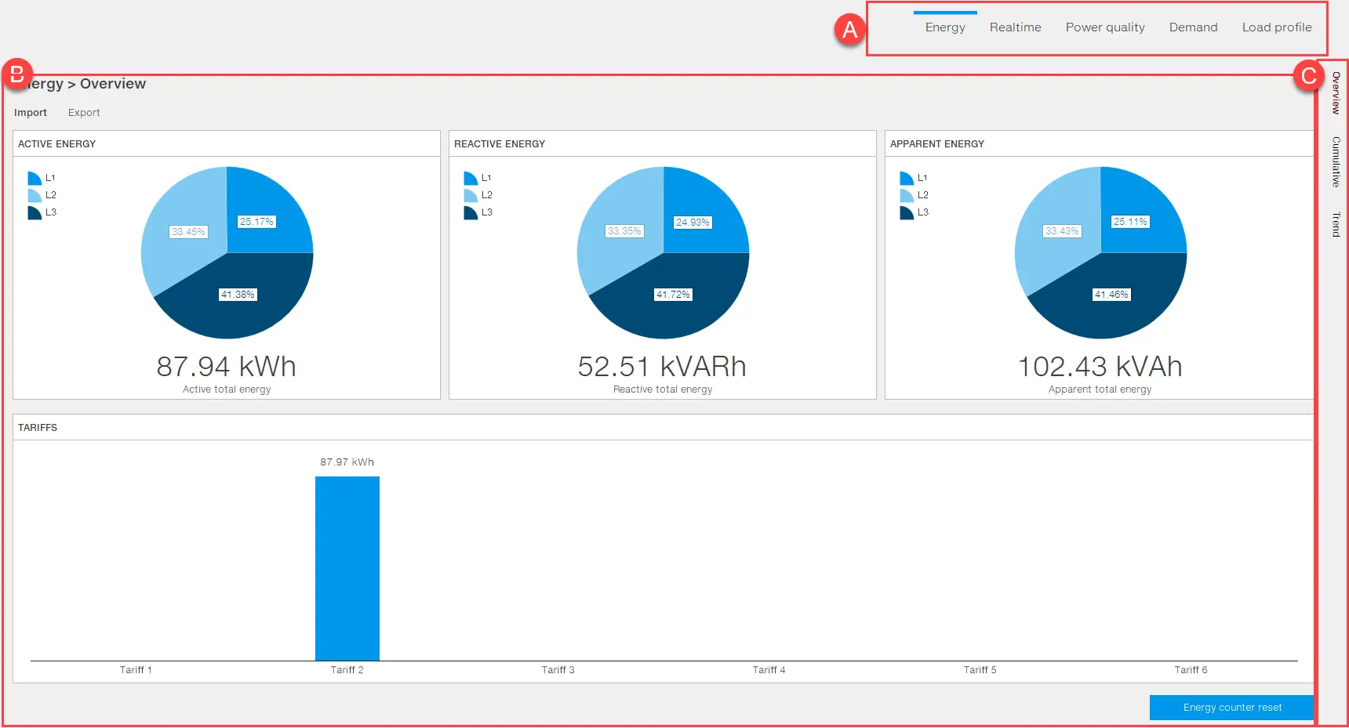Click the L2 legend icon in Apparent Energy

tap(907, 196)
